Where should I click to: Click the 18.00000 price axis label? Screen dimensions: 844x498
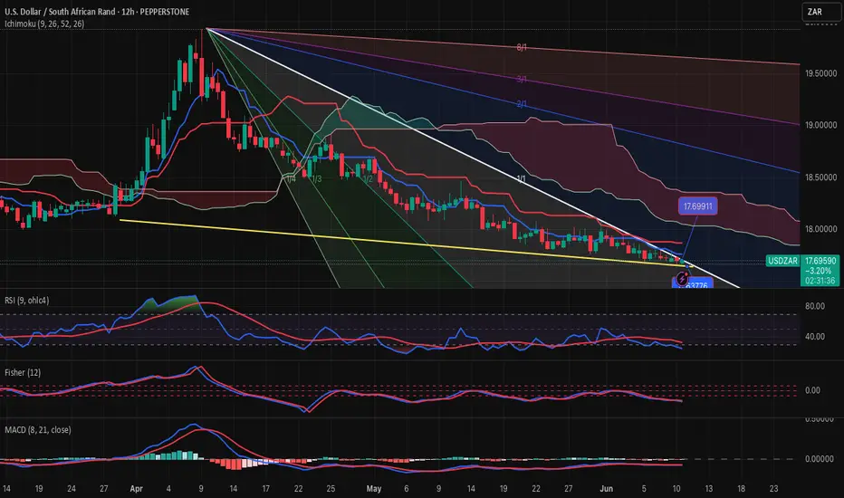(x=820, y=229)
